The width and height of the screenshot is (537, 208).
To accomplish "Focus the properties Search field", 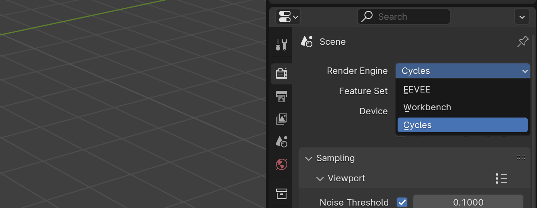I will (404, 17).
